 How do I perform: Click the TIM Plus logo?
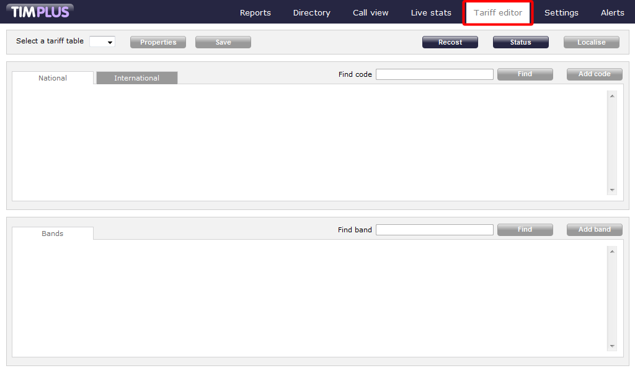coord(40,11)
